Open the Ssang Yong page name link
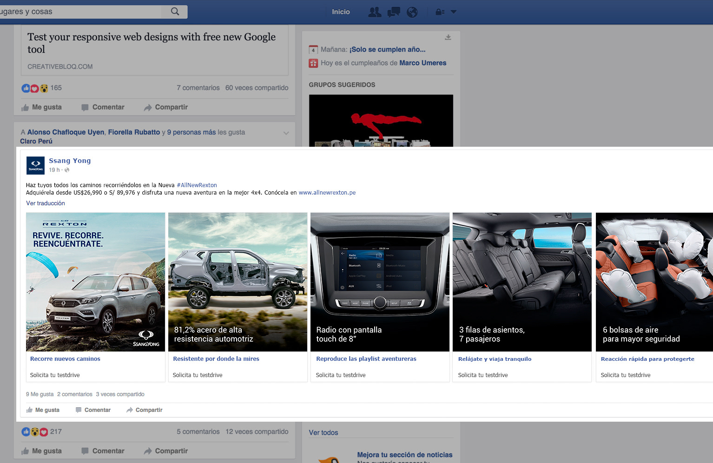713x463 pixels. 70,161
